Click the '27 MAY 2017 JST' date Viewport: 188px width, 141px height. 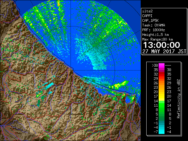coord(164,51)
